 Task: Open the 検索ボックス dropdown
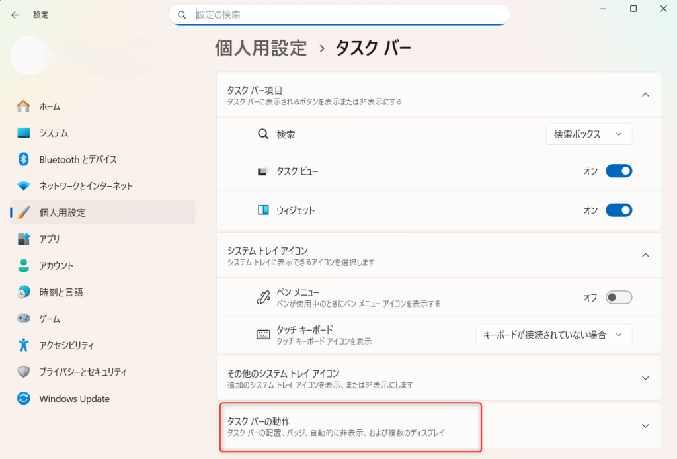[x=588, y=134]
